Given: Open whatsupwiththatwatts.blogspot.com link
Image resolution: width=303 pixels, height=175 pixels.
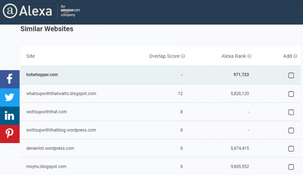Looking at the screenshot, I should pyautogui.click(x=61, y=93).
